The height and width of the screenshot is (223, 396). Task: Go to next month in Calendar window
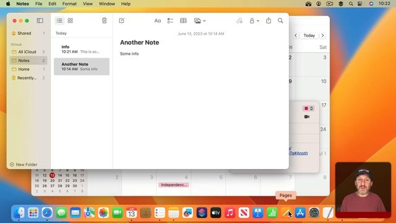click(x=323, y=35)
